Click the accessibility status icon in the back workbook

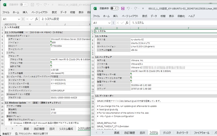tap(16, 134)
